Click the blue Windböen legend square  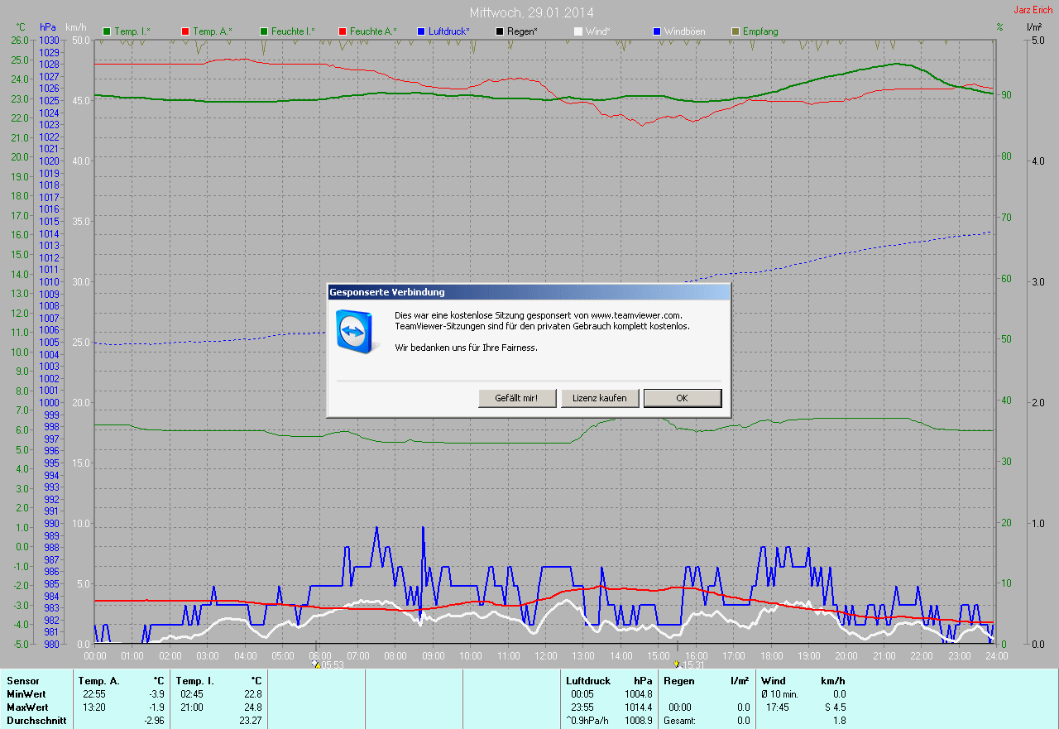(657, 31)
